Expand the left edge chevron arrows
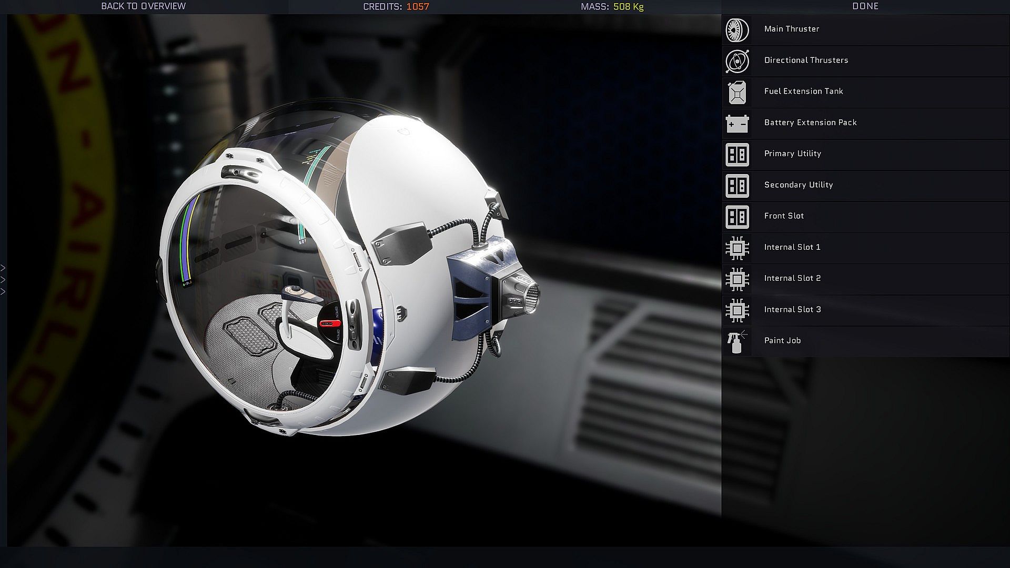 pyautogui.click(x=3, y=280)
